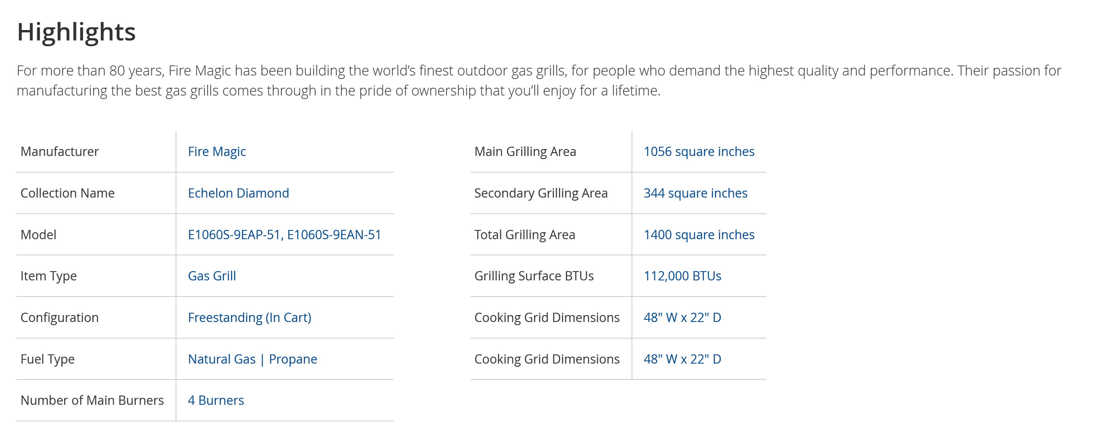The width and height of the screenshot is (1101, 441).
Task: Open the Echelon Diamond collection link
Action: [238, 193]
